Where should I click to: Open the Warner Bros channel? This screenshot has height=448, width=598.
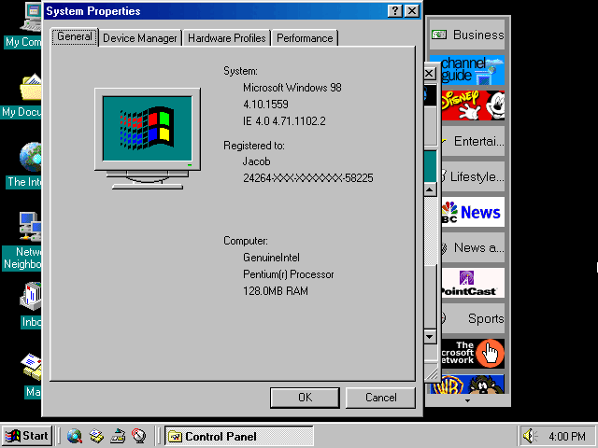click(467, 384)
